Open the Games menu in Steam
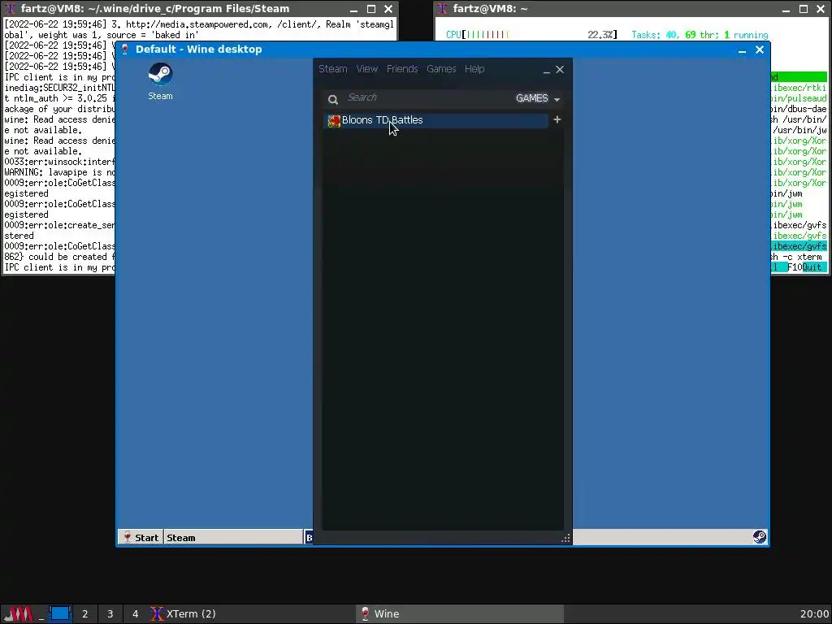Image resolution: width=832 pixels, height=624 pixels. [x=441, y=69]
